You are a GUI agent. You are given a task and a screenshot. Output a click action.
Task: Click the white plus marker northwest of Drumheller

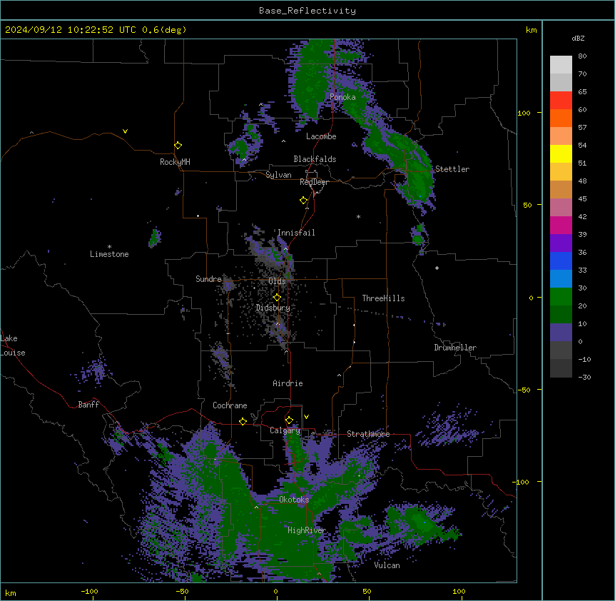pyautogui.click(x=437, y=268)
